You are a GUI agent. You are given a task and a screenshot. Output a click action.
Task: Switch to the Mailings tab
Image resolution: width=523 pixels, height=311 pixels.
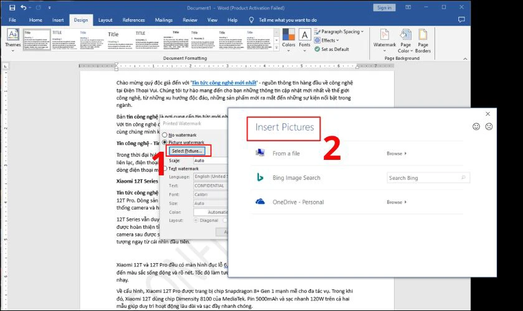tap(164, 20)
